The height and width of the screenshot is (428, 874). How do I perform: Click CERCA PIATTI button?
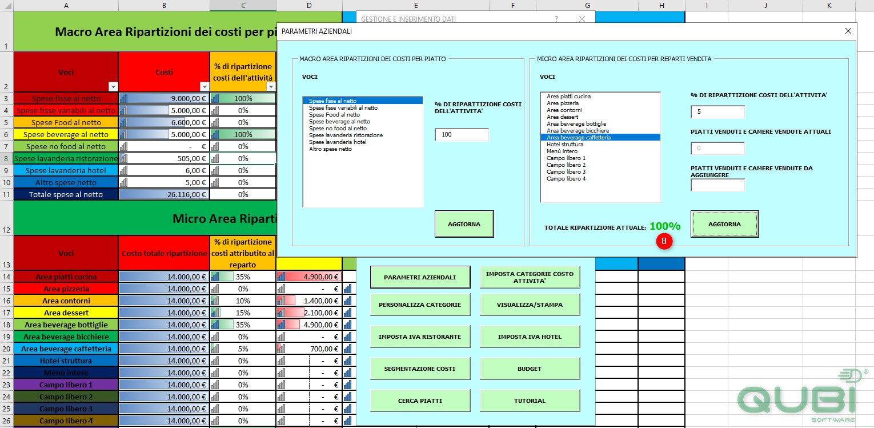click(420, 401)
